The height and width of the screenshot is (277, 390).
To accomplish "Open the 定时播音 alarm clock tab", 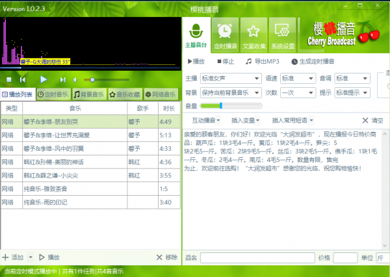I will click(x=226, y=35).
